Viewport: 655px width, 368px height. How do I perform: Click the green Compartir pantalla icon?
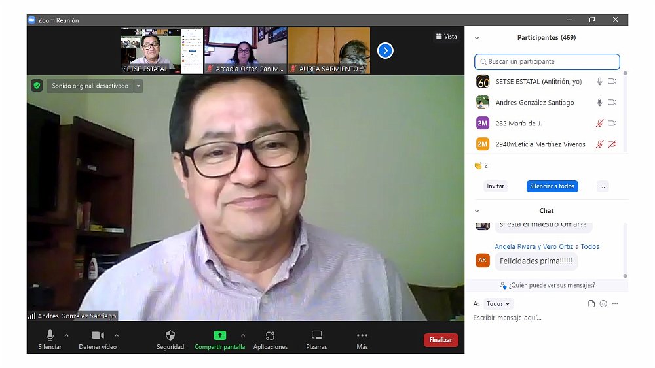219,335
